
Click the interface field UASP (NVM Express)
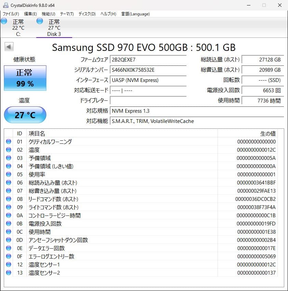[x=148, y=80]
